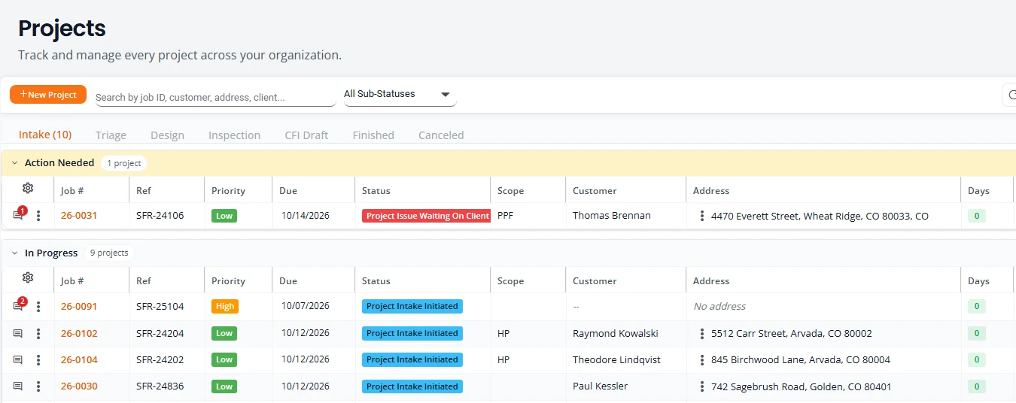This screenshot has width=1016, height=403.
Task: Switch to the Triage tab
Action: (111, 135)
